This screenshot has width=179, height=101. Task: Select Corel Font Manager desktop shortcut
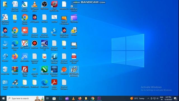[54, 58]
